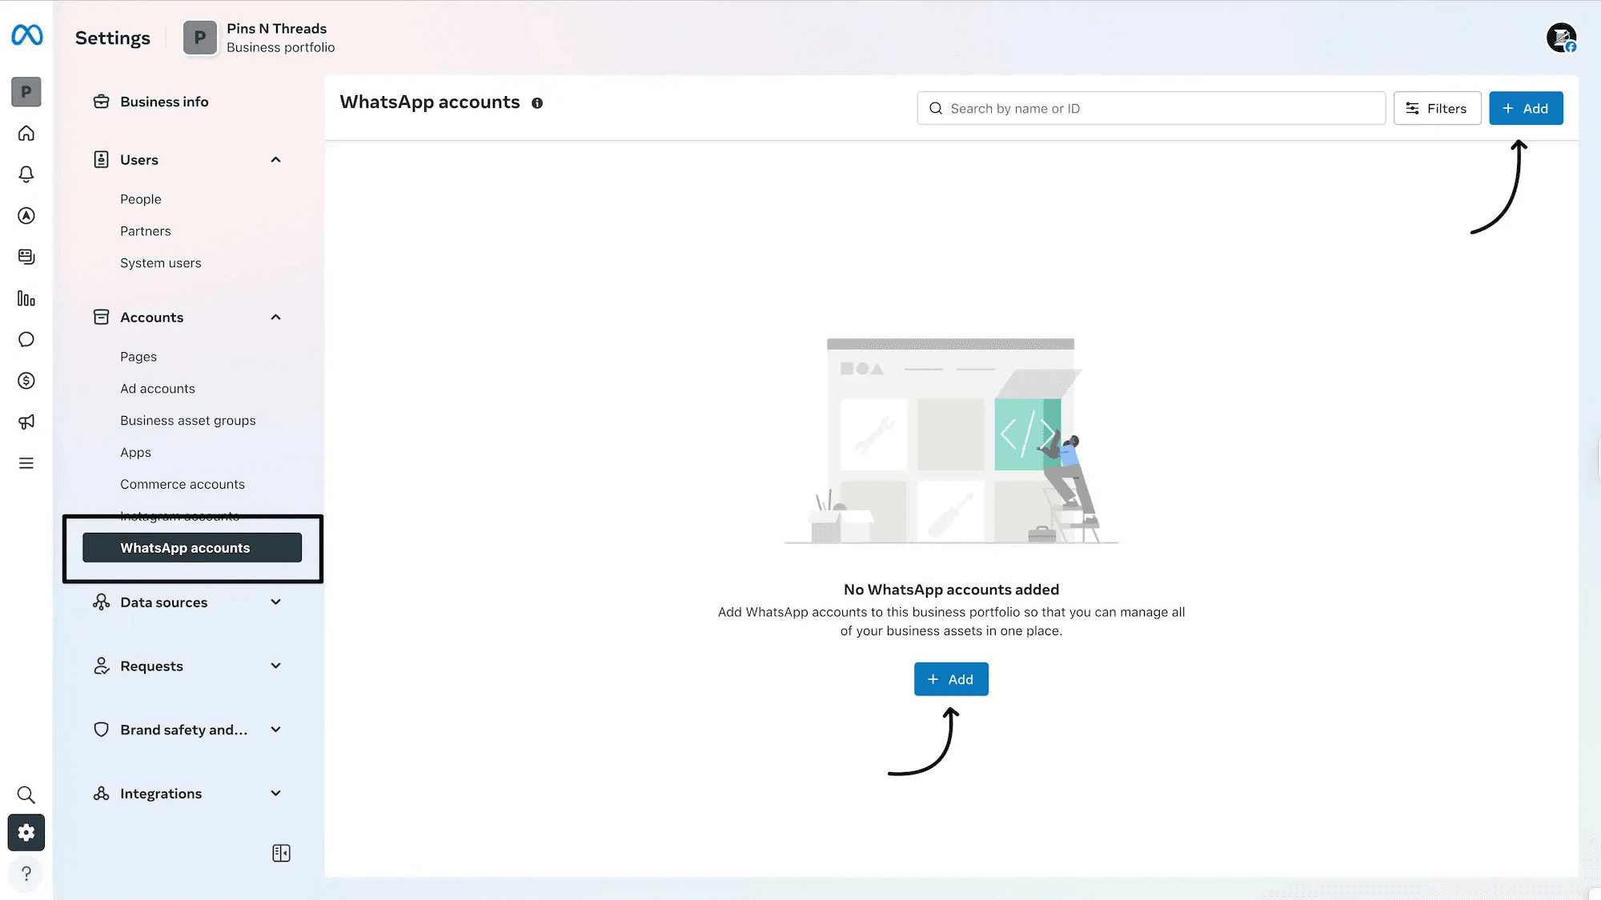Open Apps under Accounts
Image resolution: width=1601 pixels, height=900 pixels.
coord(135,453)
